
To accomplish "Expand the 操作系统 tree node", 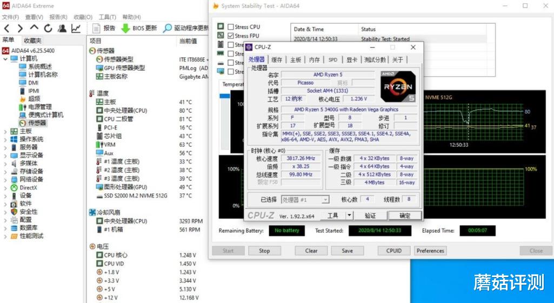I will pos(5,139).
